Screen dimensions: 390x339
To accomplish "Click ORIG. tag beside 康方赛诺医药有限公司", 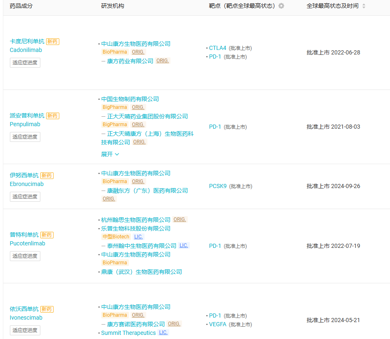I will coord(174,324).
